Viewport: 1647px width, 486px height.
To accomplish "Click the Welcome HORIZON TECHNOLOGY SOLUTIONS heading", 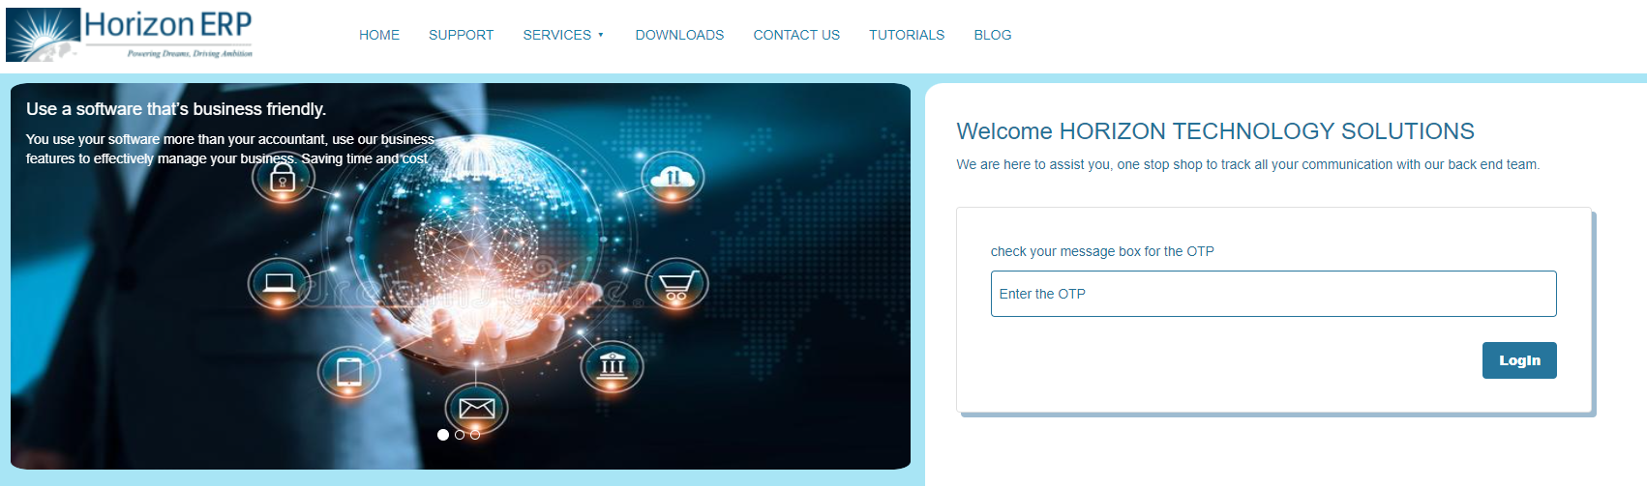I will click(x=1215, y=131).
